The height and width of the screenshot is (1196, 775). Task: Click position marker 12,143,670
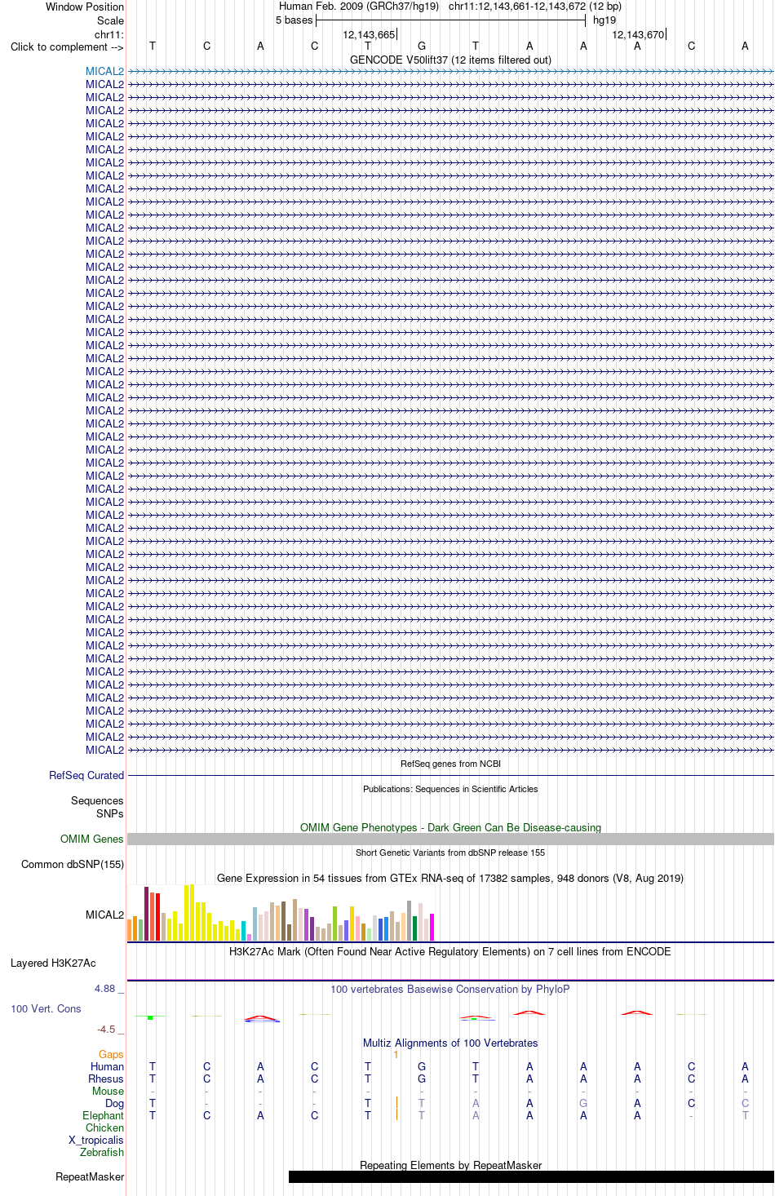pyautogui.click(x=638, y=34)
